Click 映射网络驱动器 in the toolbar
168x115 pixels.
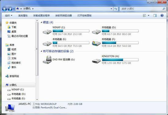tap(64, 16)
